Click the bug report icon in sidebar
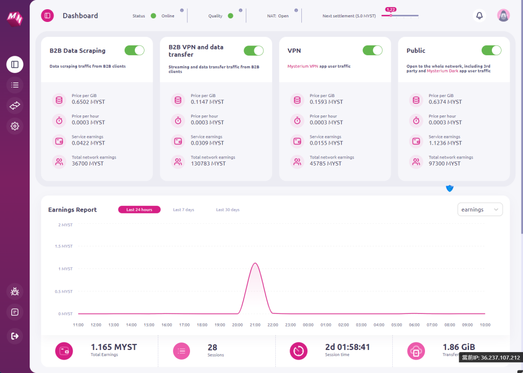 15,292
